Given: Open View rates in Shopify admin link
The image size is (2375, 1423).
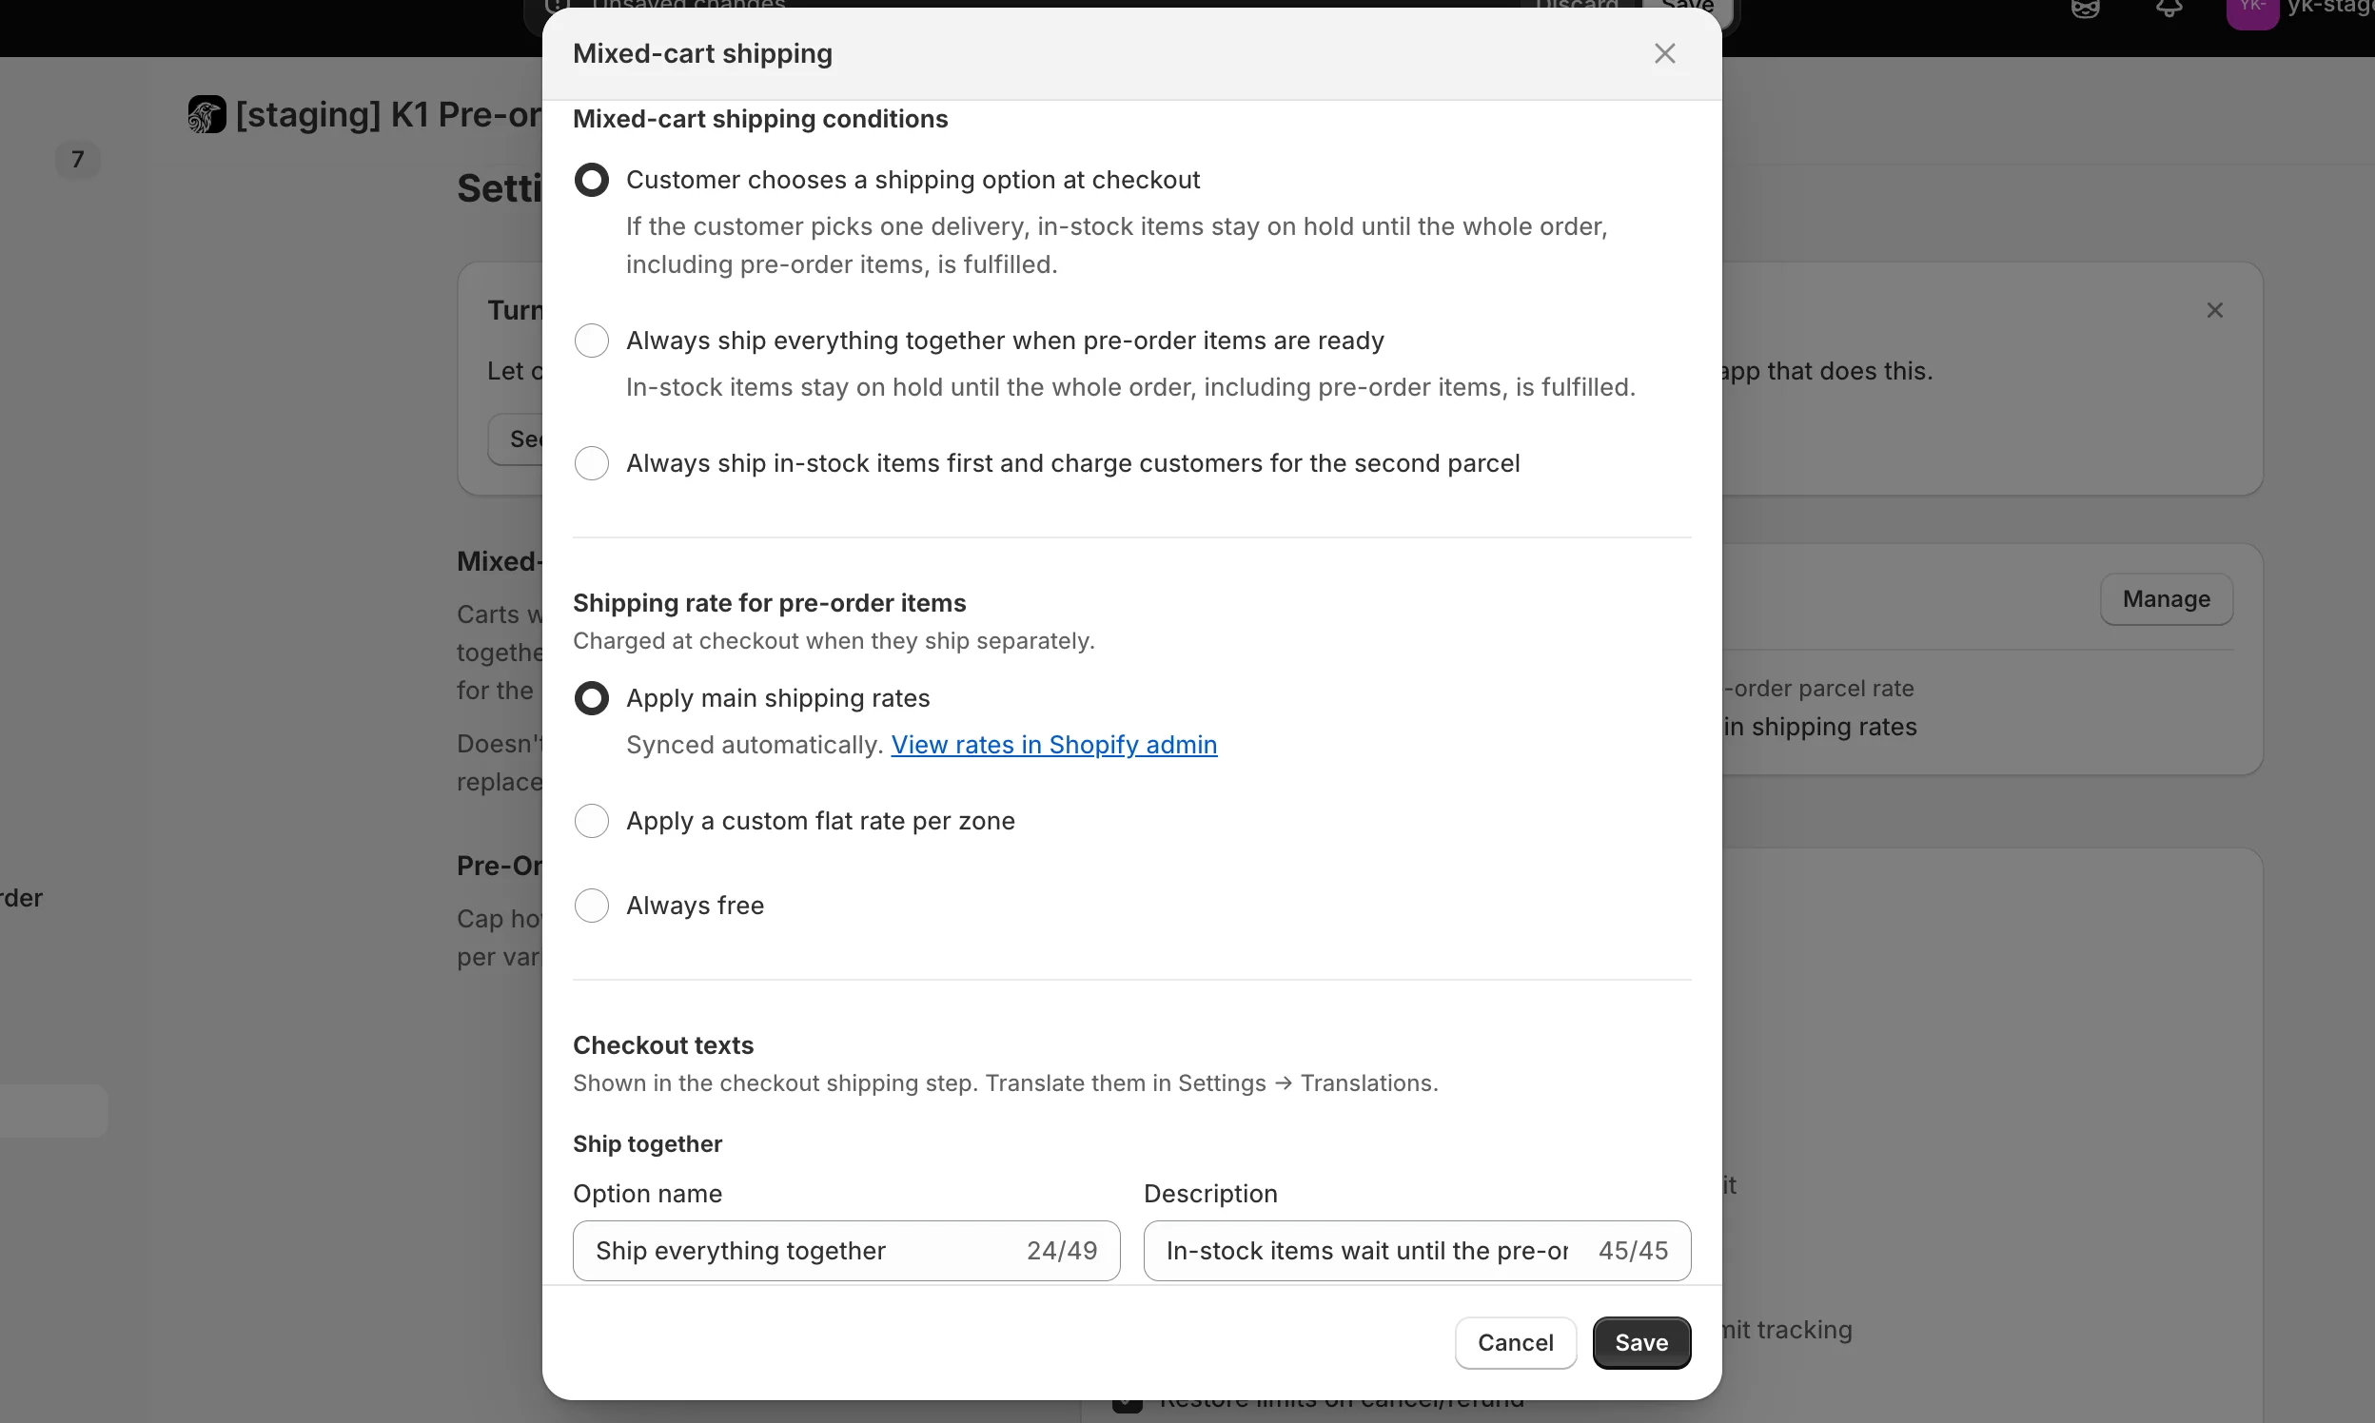Looking at the screenshot, I should [x=1054, y=745].
